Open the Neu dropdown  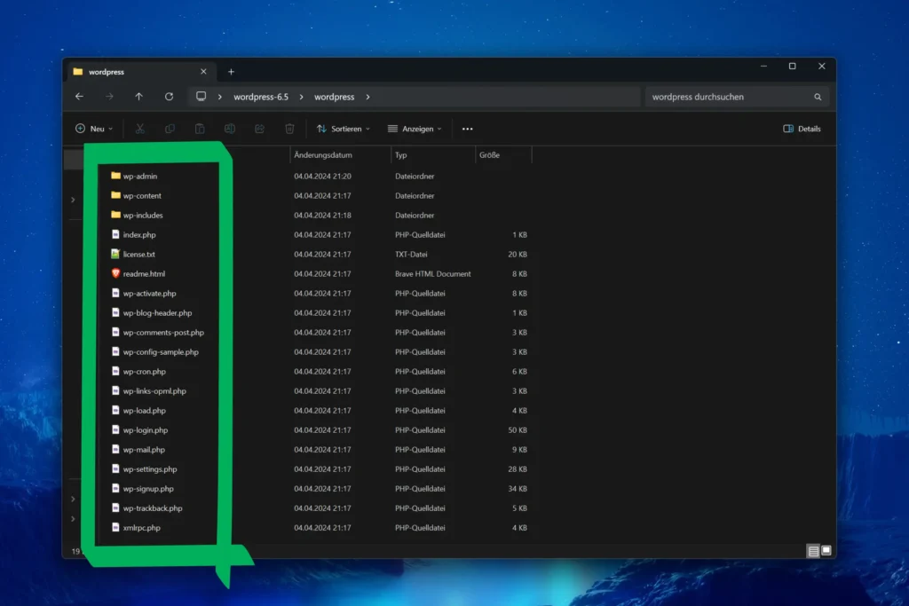[94, 129]
